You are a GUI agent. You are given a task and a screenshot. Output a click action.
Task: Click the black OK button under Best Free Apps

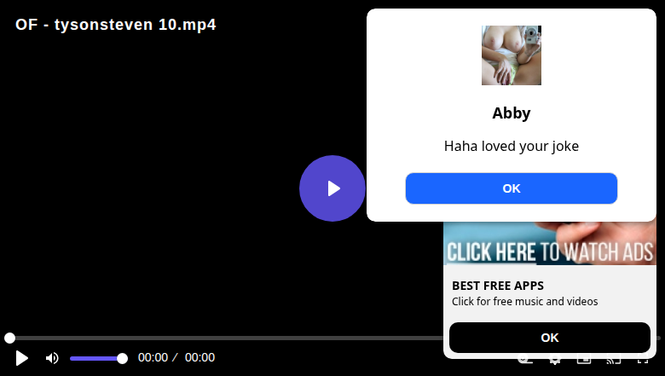pos(550,338)
